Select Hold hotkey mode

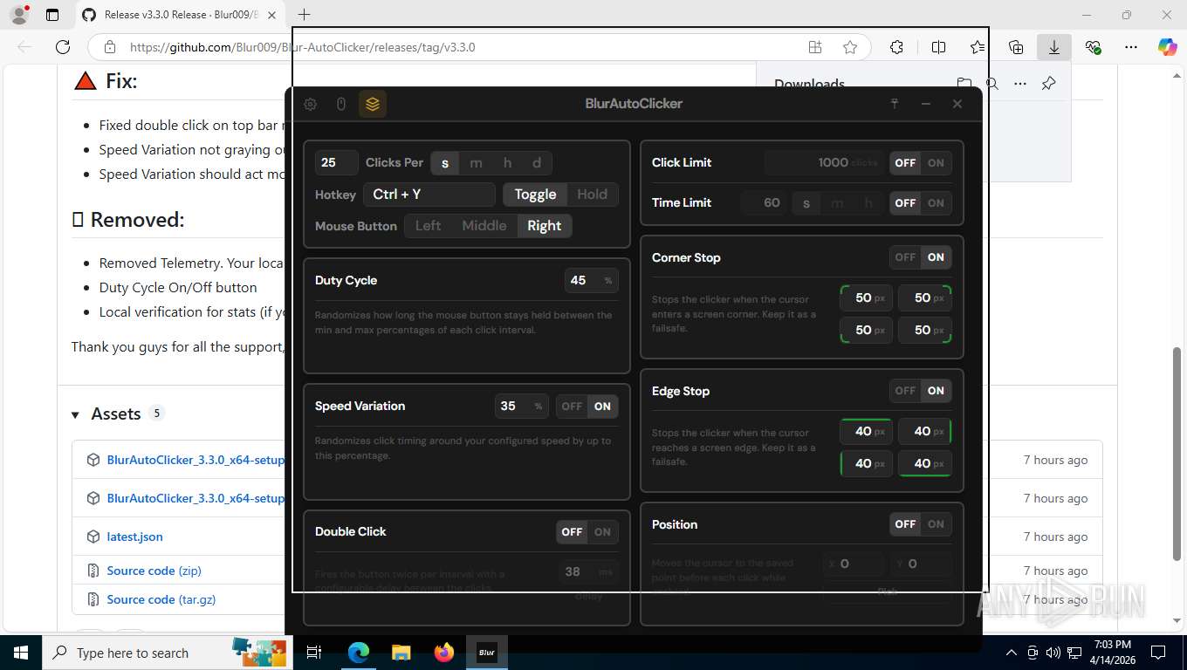(x=592, y=195)
